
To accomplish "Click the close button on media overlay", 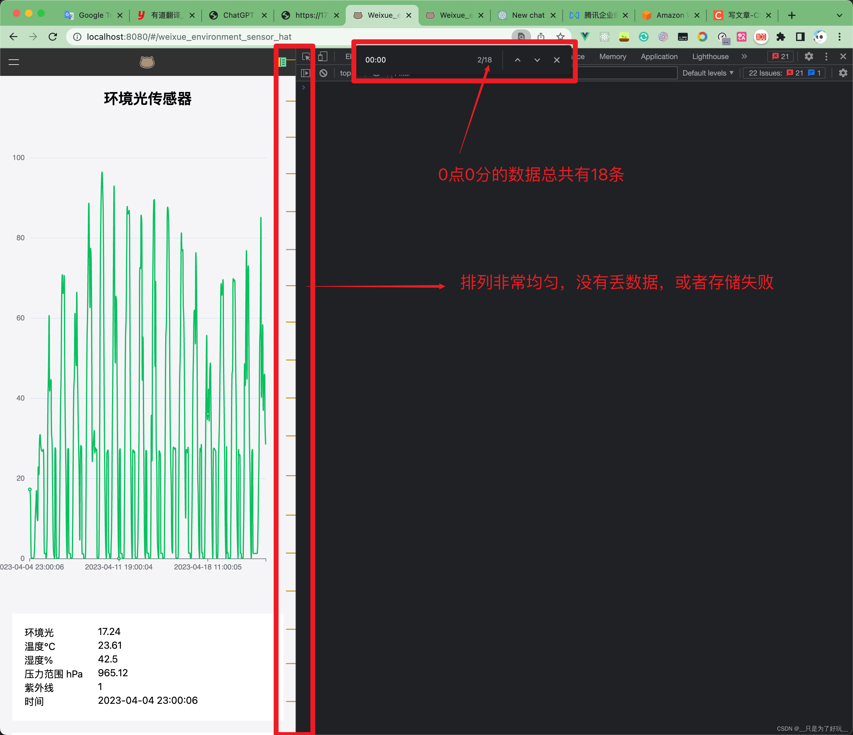I will (557, 59).
